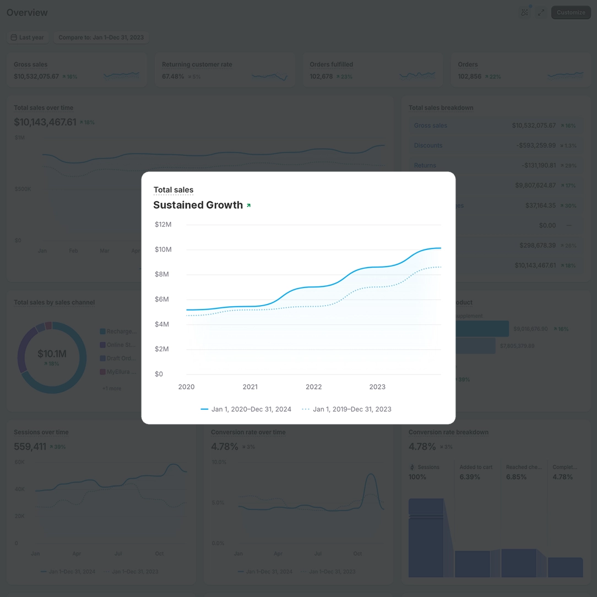The height and width of the screenshot is (597, 597).
Task: Open the Total sales metric title
Action: click(173, 190)
